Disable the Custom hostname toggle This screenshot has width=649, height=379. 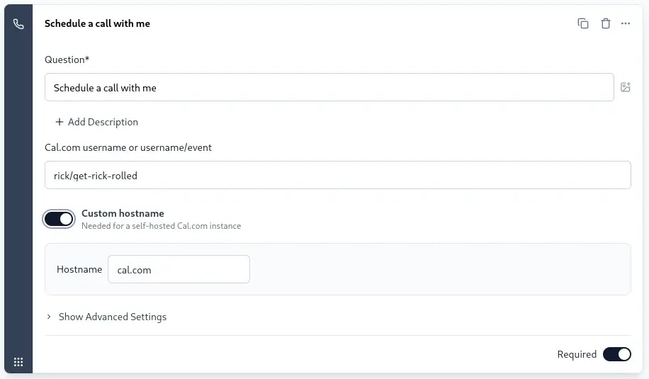(x=59, y=219)
